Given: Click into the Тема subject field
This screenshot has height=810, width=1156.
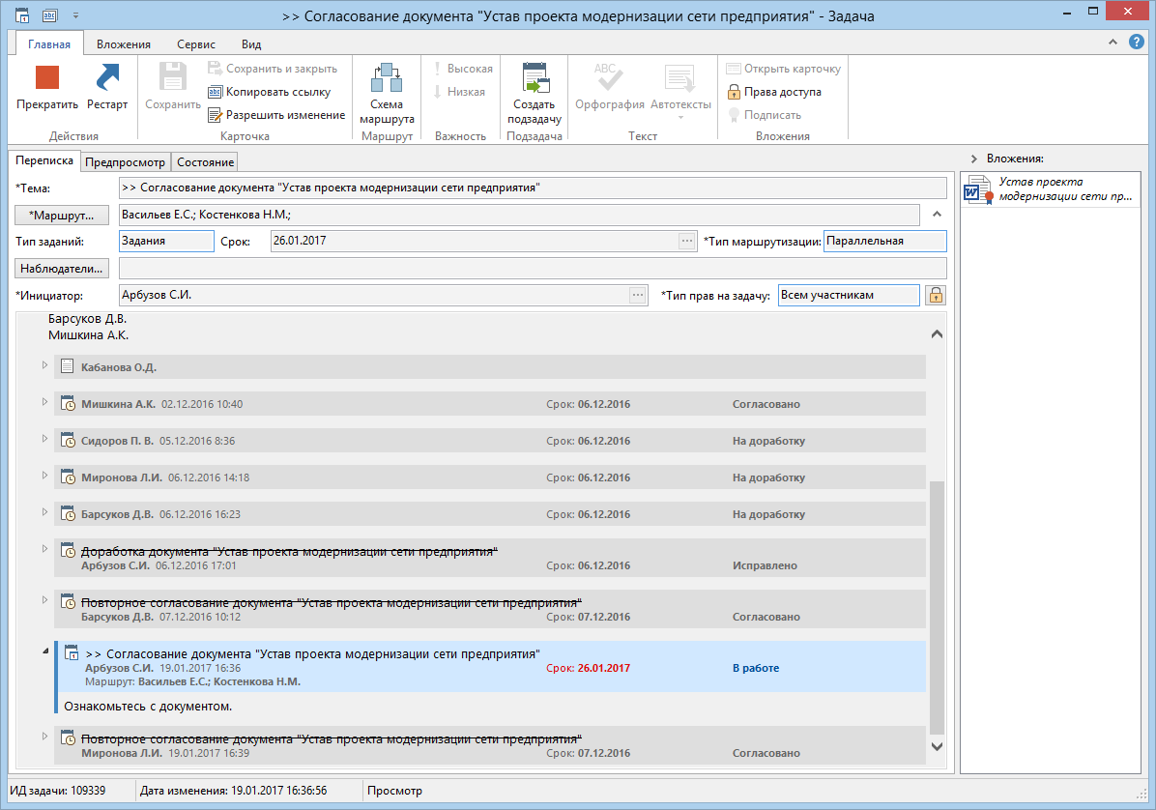Looking at the screenshot, I should [533, 188].
